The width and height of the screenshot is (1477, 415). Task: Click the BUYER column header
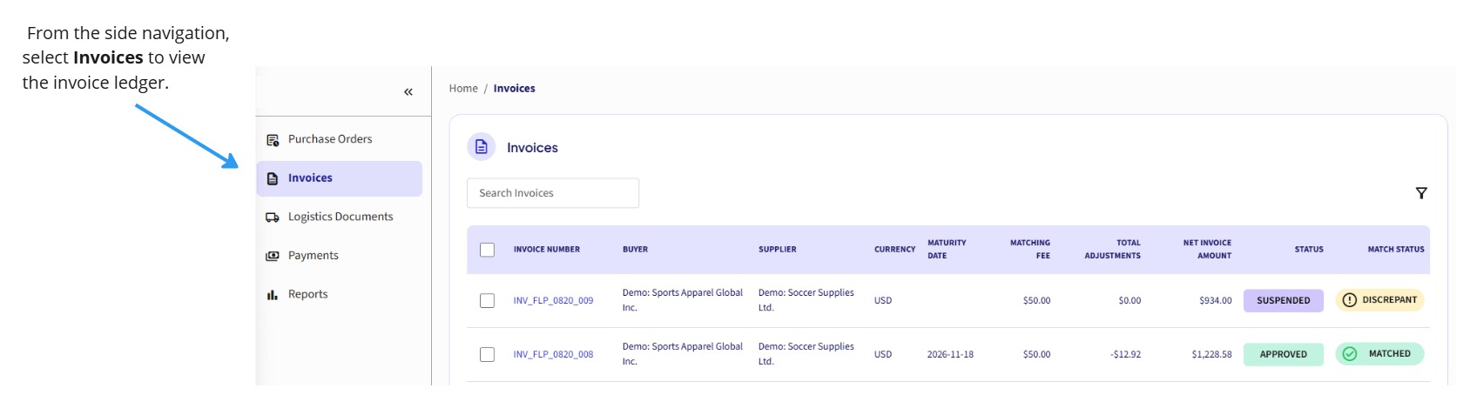[x=635, y=250]
